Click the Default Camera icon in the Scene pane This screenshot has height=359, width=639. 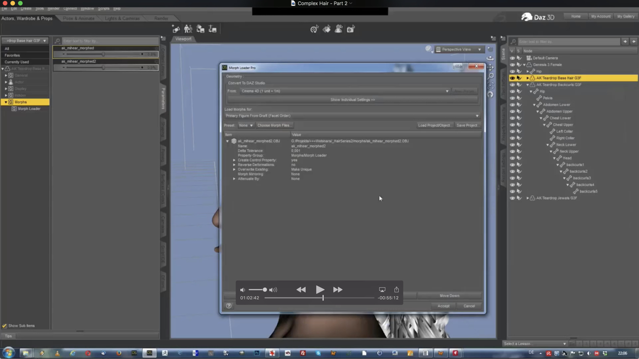click(x=529, y=58)
